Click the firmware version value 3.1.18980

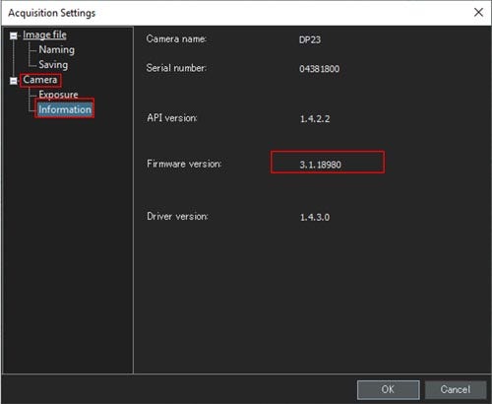point(320,165)
